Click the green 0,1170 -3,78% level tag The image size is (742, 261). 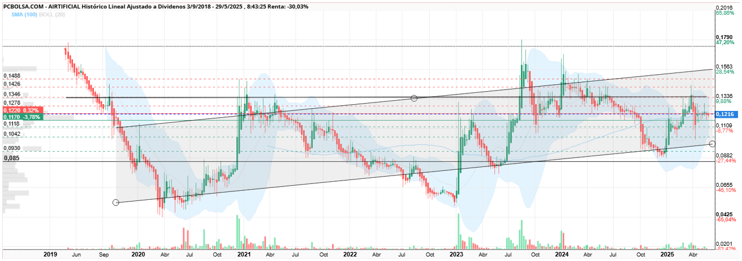click(x=22, y=117)
